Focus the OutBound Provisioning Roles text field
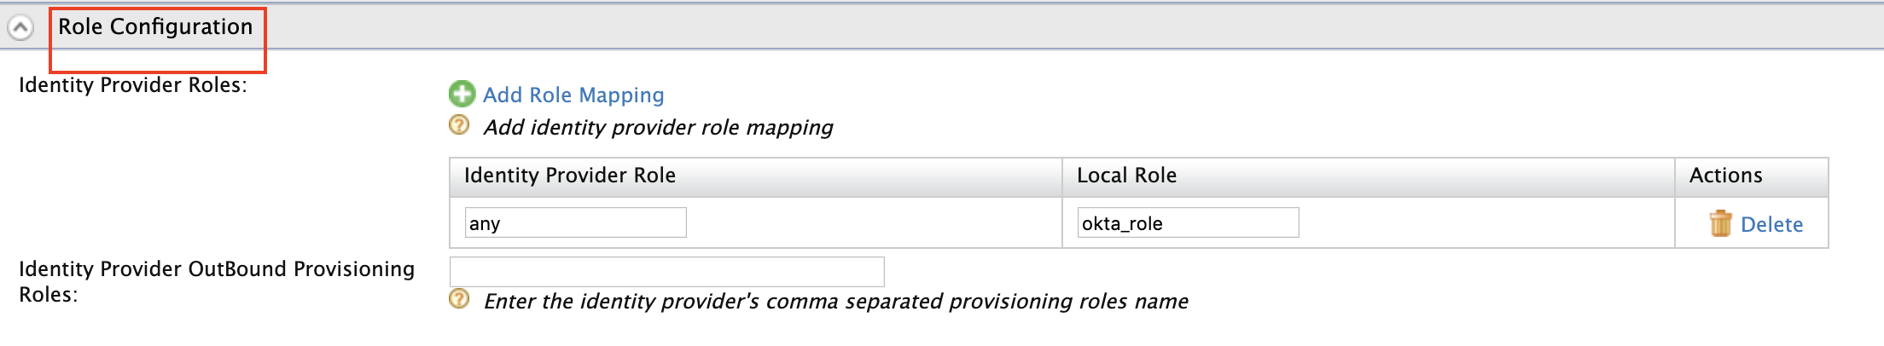Viewport: 1884px width, 346px height. [666, 272]
